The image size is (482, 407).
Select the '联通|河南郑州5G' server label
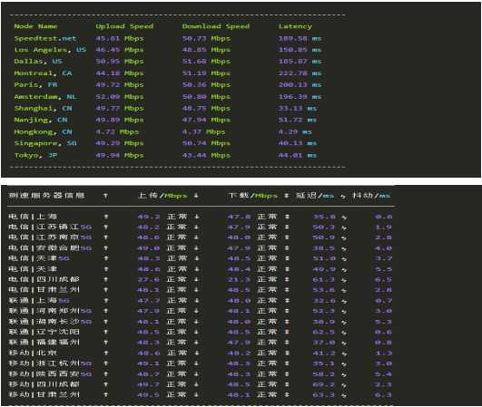point(50,311)
